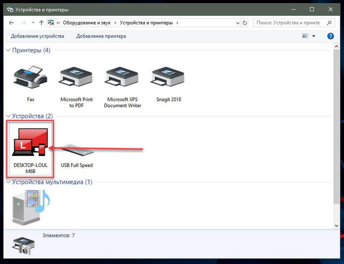Image resolution: width=344 pixels, height=264 pixels.
Task: Collapse the Устройства (2) group
Action: [8, 116]
